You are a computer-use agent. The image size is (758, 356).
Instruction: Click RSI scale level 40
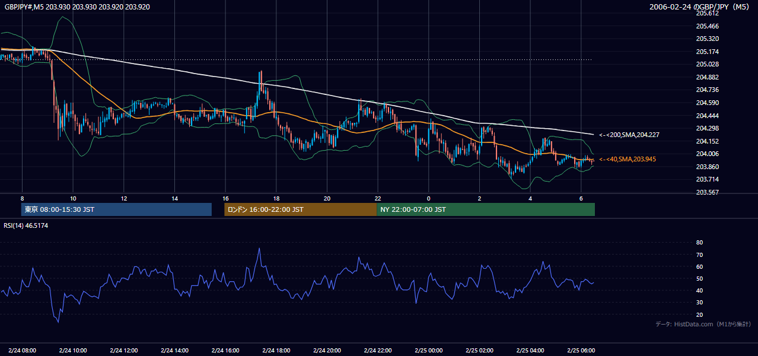pos(699,290)
